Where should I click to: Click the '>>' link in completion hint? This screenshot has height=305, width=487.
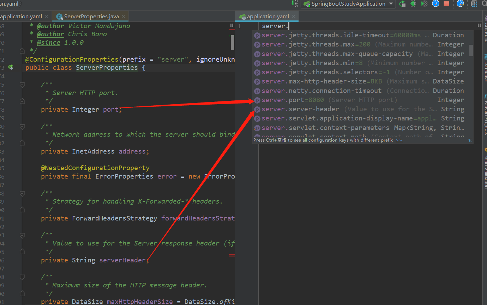click(399, 140)
